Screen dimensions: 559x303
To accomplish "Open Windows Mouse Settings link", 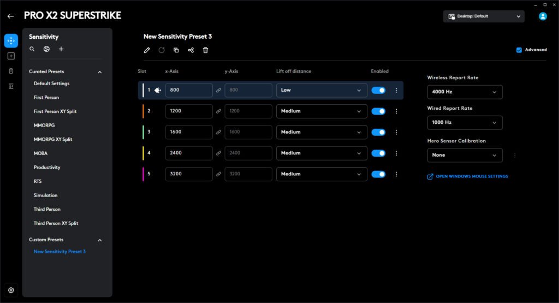I will click(x=472, y=176).
